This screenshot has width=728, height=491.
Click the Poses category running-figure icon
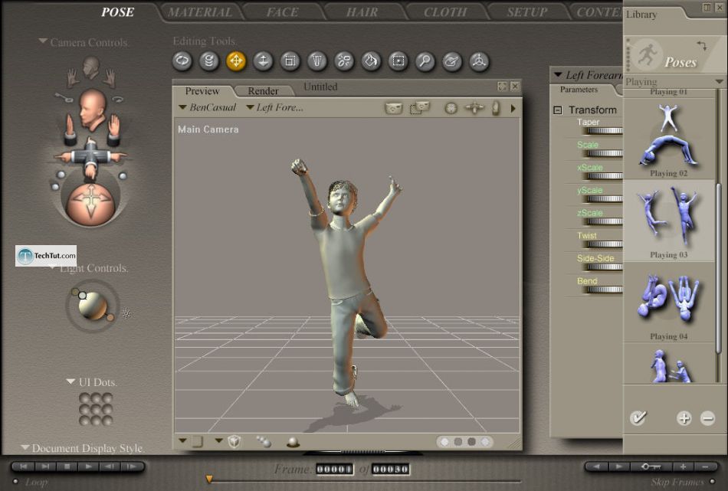[x=648, y=54]
